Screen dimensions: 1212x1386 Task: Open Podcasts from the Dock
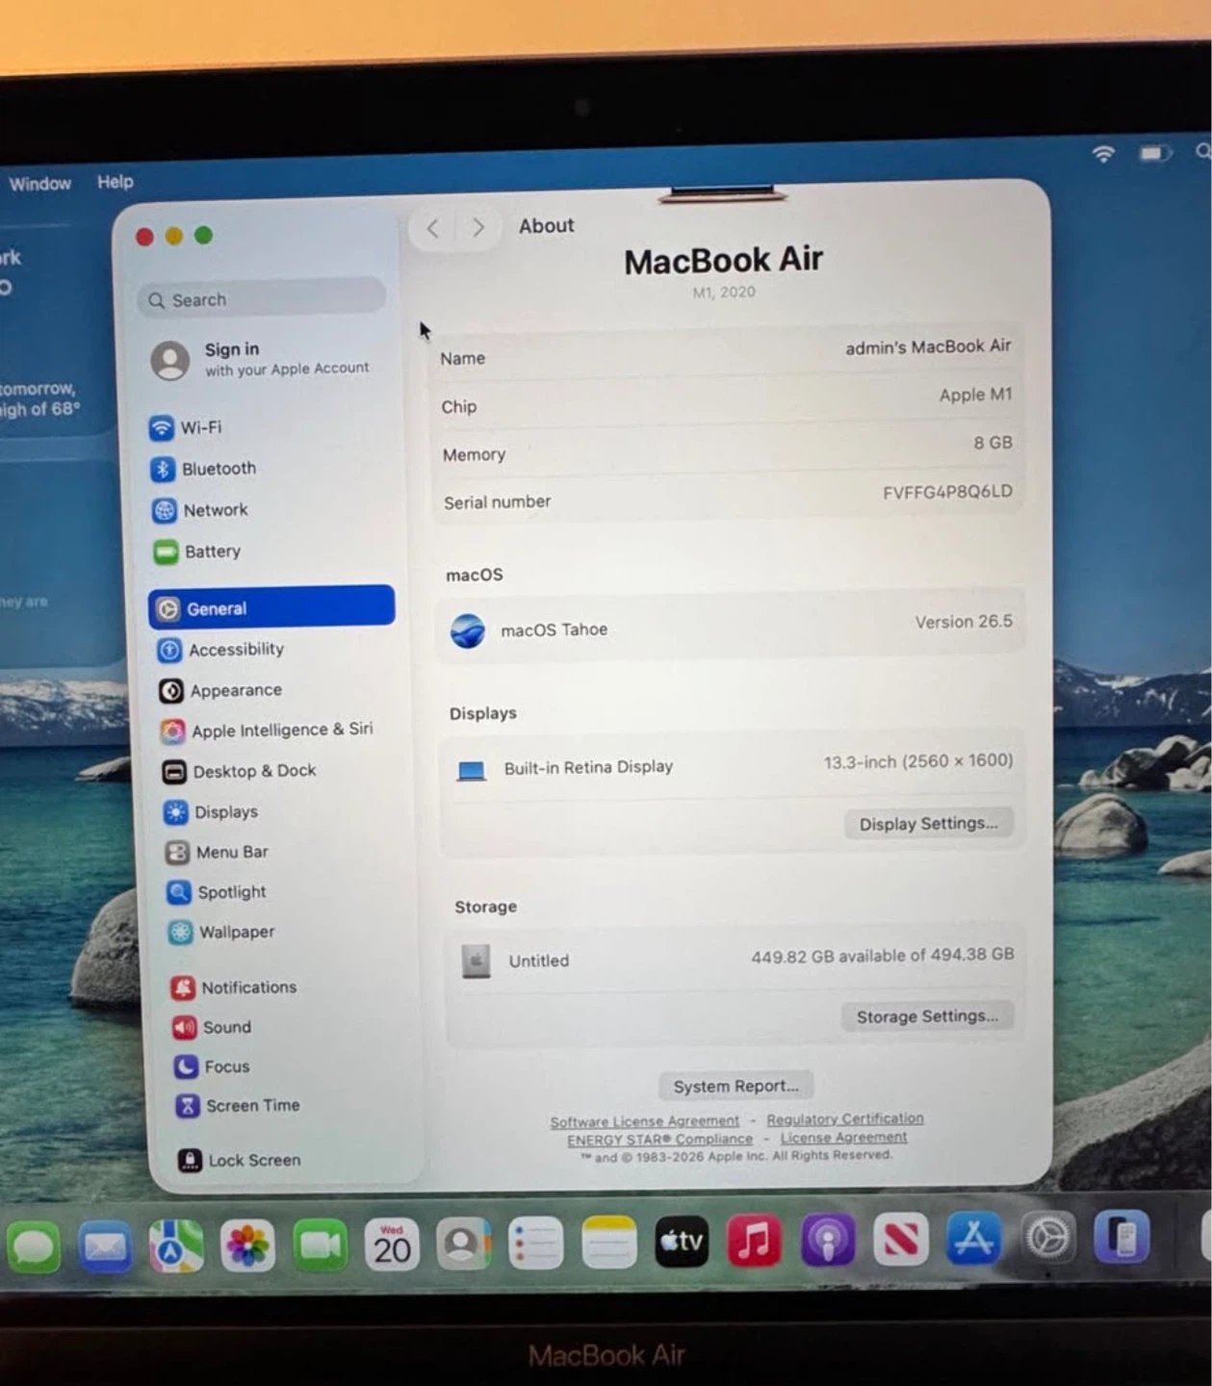tap(827, 1240)
